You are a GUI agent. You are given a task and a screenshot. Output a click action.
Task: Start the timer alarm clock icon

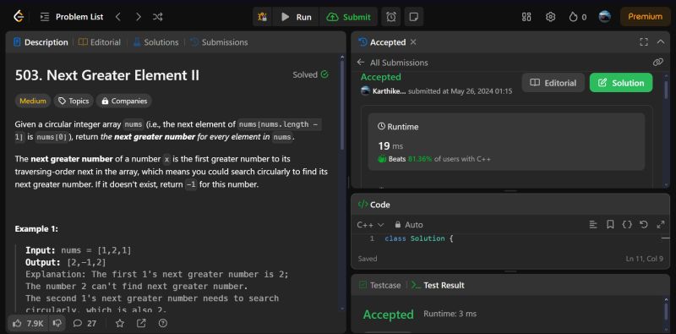click(391, 17)
